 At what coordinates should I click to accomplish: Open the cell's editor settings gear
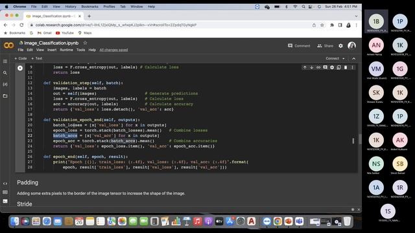click(x=332, y=67)
